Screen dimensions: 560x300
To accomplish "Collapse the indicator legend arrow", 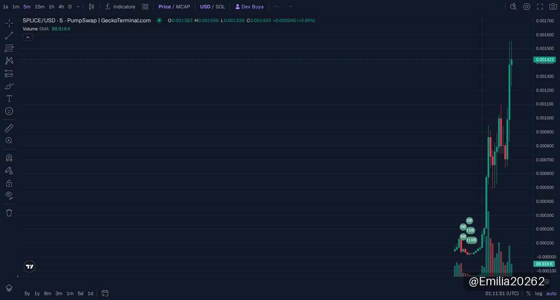I will coord(28,37).
